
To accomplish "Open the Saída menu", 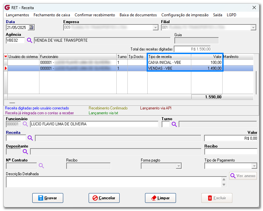I will coord(218,15).
